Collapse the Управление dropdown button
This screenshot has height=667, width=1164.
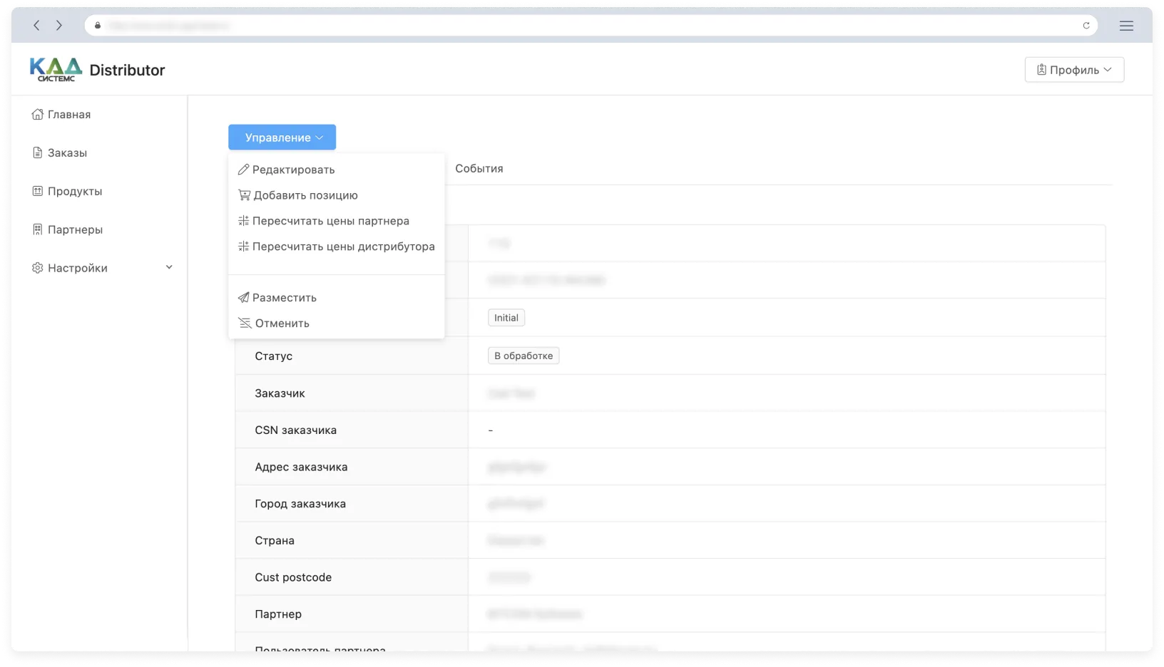[282, 138]
